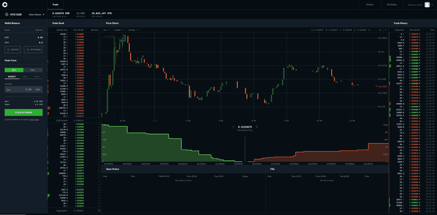437x215 pixels.
Task: Open the View more link
Action: (34, 119)
